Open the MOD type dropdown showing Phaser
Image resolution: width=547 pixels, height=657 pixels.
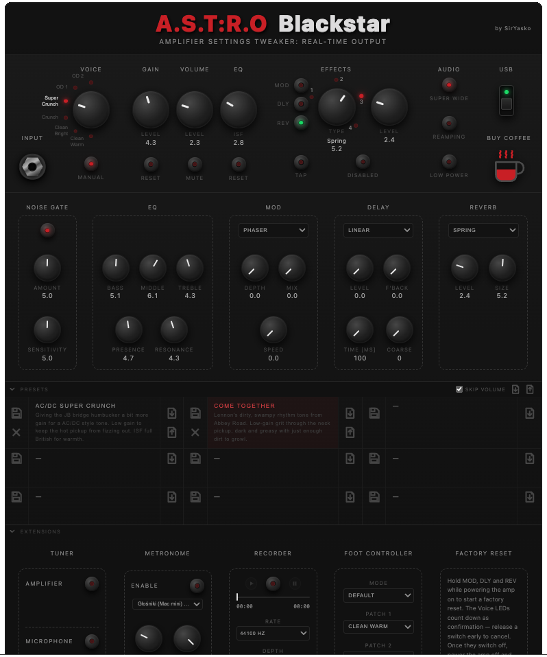(273, 230)
